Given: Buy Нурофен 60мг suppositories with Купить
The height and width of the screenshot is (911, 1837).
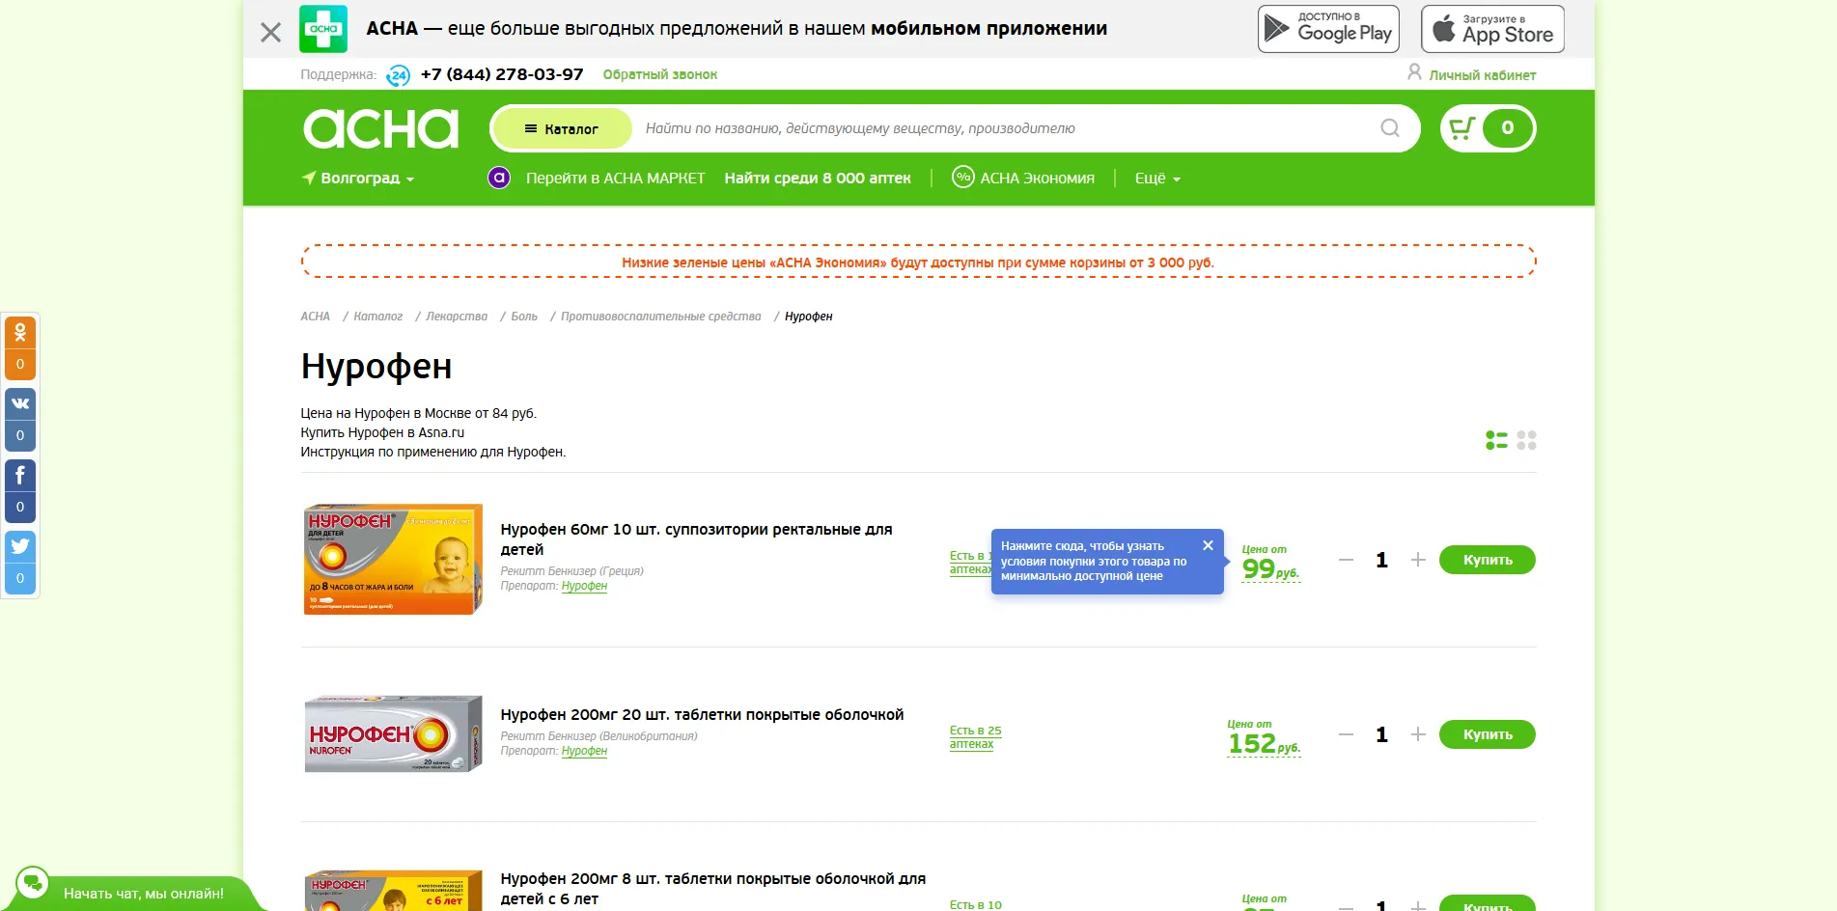Looking at the screenshot, I should coord(1487,560).
